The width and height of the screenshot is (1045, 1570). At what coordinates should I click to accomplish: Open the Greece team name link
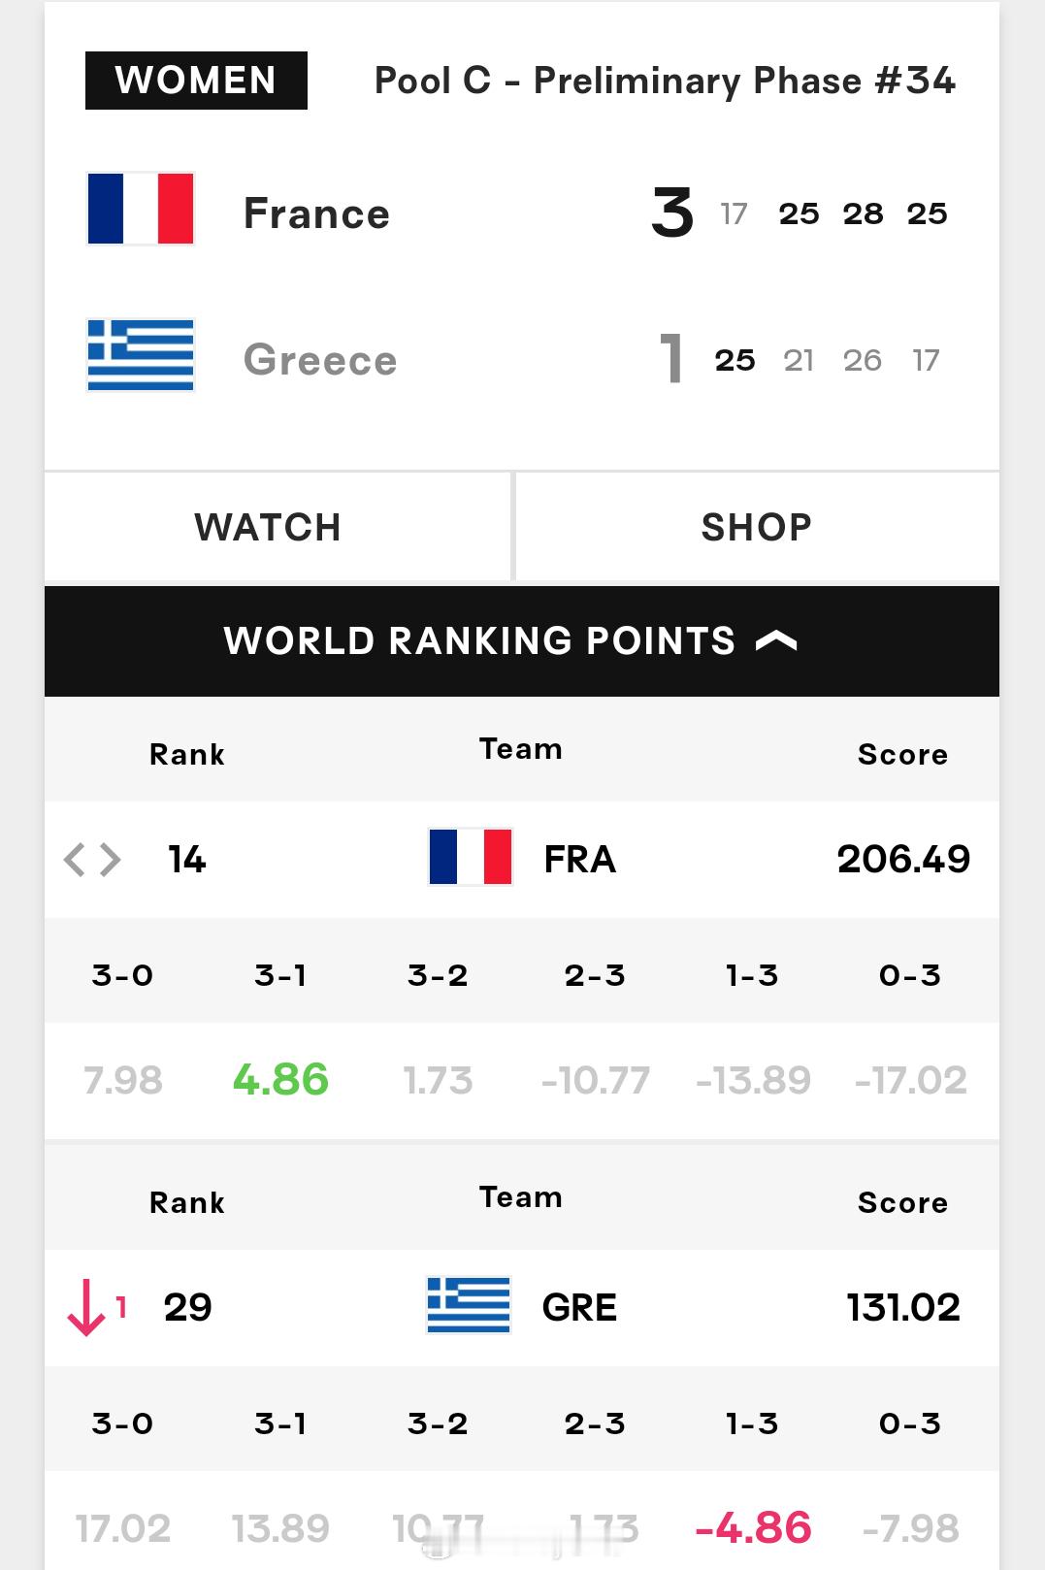(320, 360)
